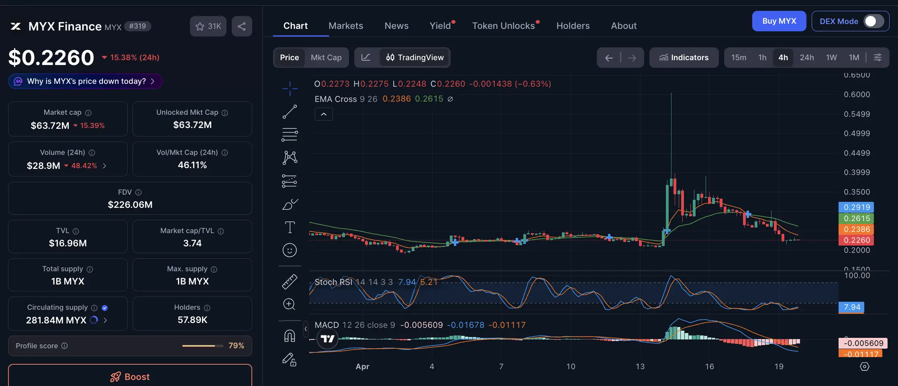This screenshot has width=898, height=386.
Task: Click the share icon beside MYX Finance
Action: pos(242,26)
